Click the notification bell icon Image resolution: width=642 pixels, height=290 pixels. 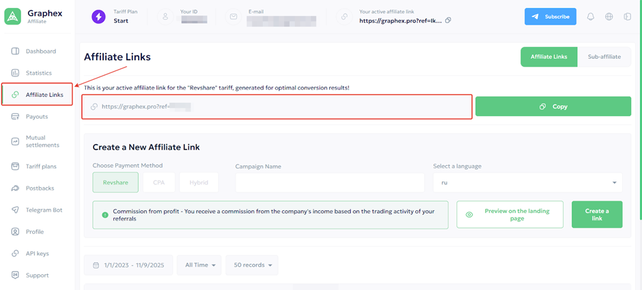[591, 16]
